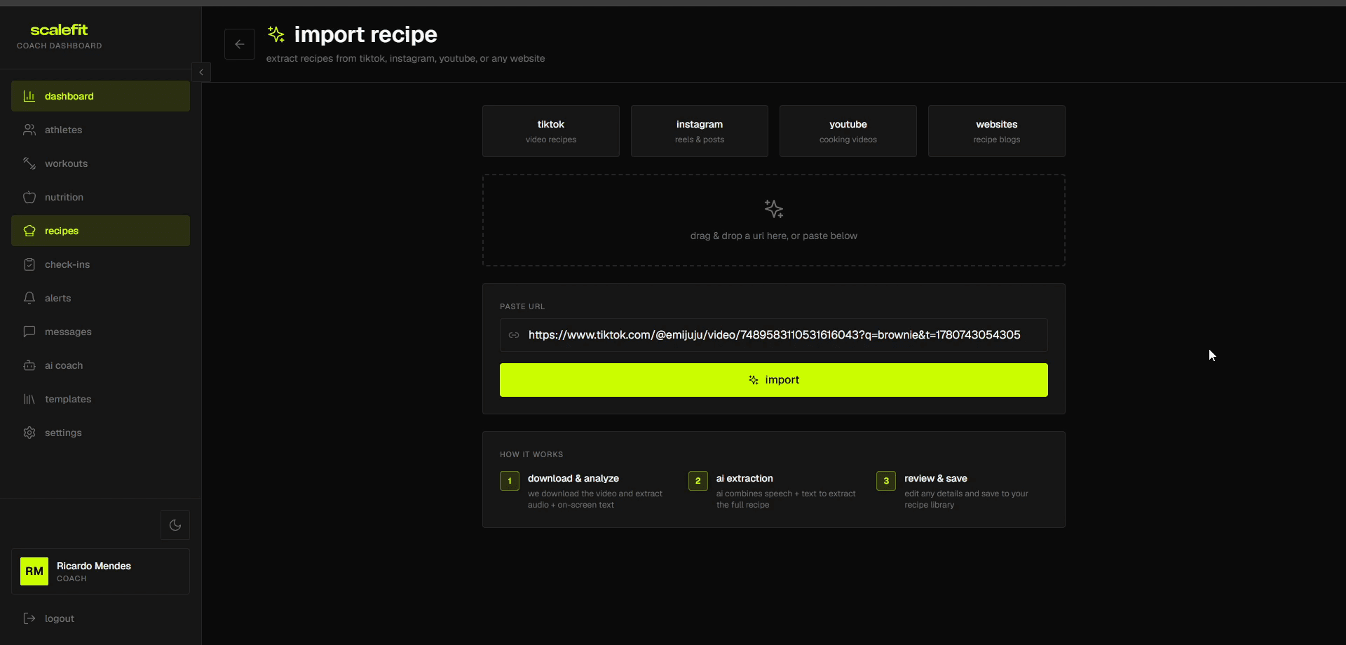Screen dimensions: 1346x645
Task: Select the instagram reels & posts card
Action: (x=700, y=131)
